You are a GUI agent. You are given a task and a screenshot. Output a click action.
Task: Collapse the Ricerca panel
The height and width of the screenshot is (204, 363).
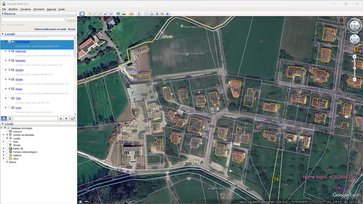tap(2, 14)
